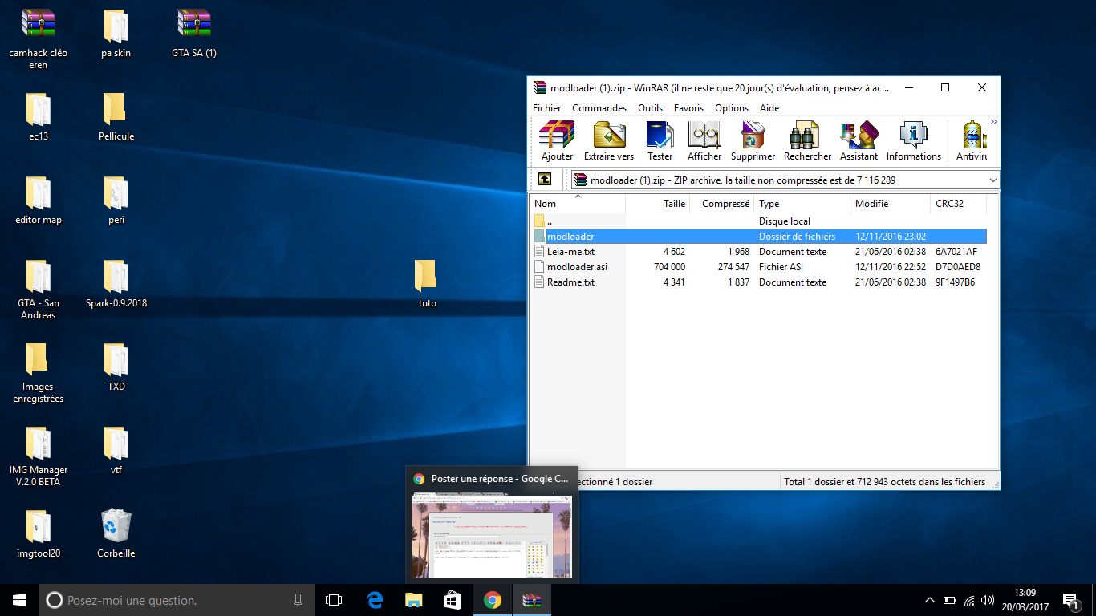Open the Options menu
This screenshot has width=1096, height=616.
(x=732, y=108)
